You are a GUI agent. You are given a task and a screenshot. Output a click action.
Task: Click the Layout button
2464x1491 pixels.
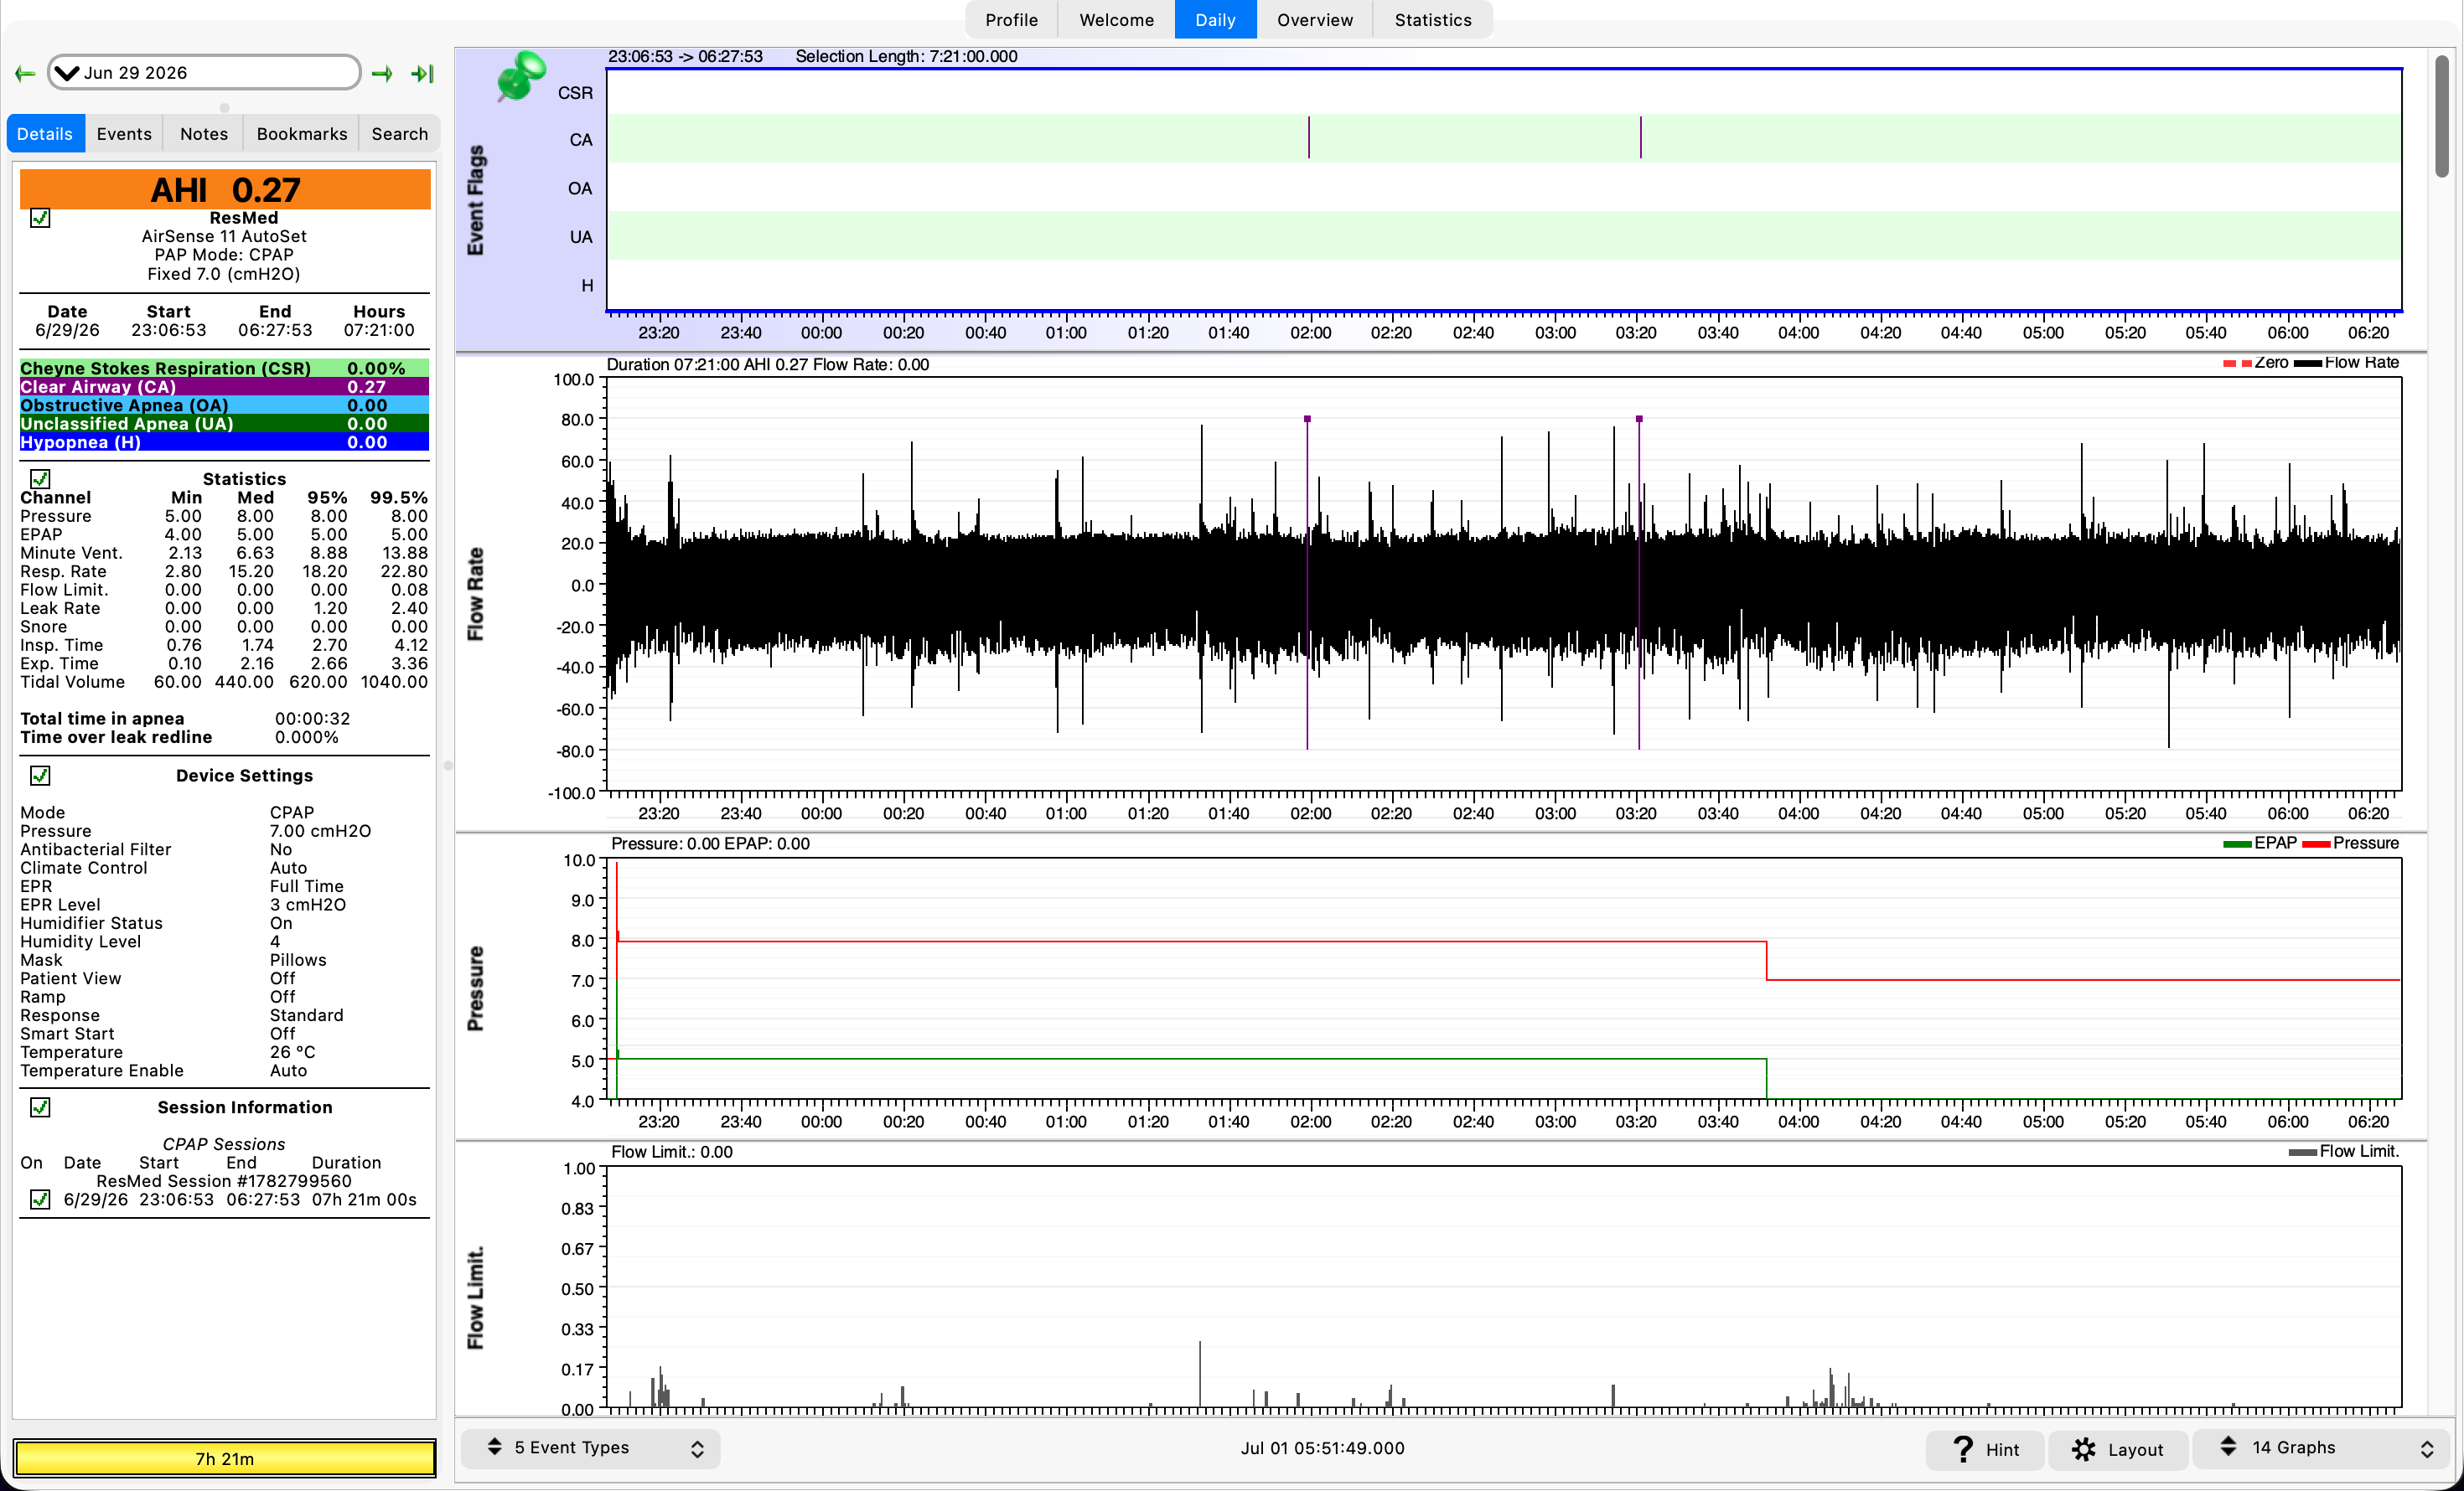click(2118, 1449)
